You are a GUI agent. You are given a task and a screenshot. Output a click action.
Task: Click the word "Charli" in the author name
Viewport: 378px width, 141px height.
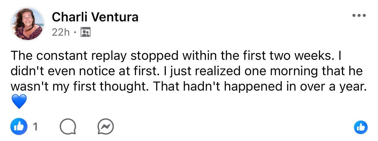pyautogui.click(x=71, y=17)
